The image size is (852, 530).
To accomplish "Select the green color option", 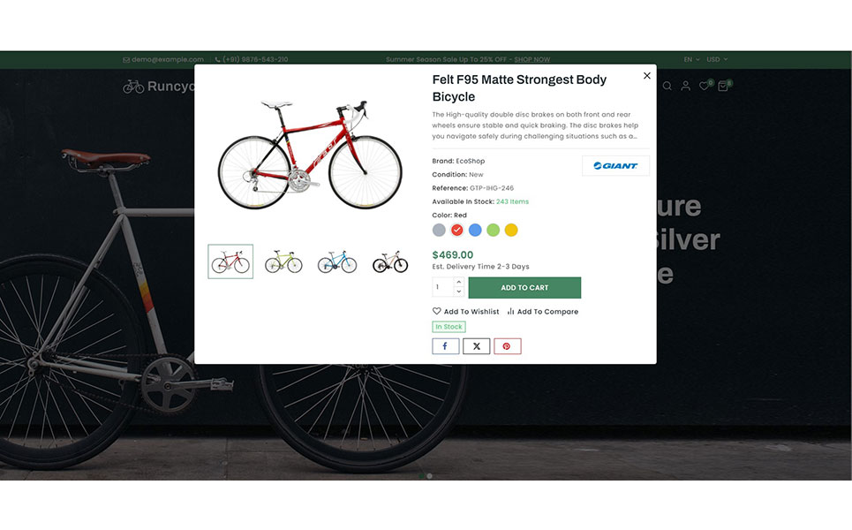I will click(x=493, y=230).
